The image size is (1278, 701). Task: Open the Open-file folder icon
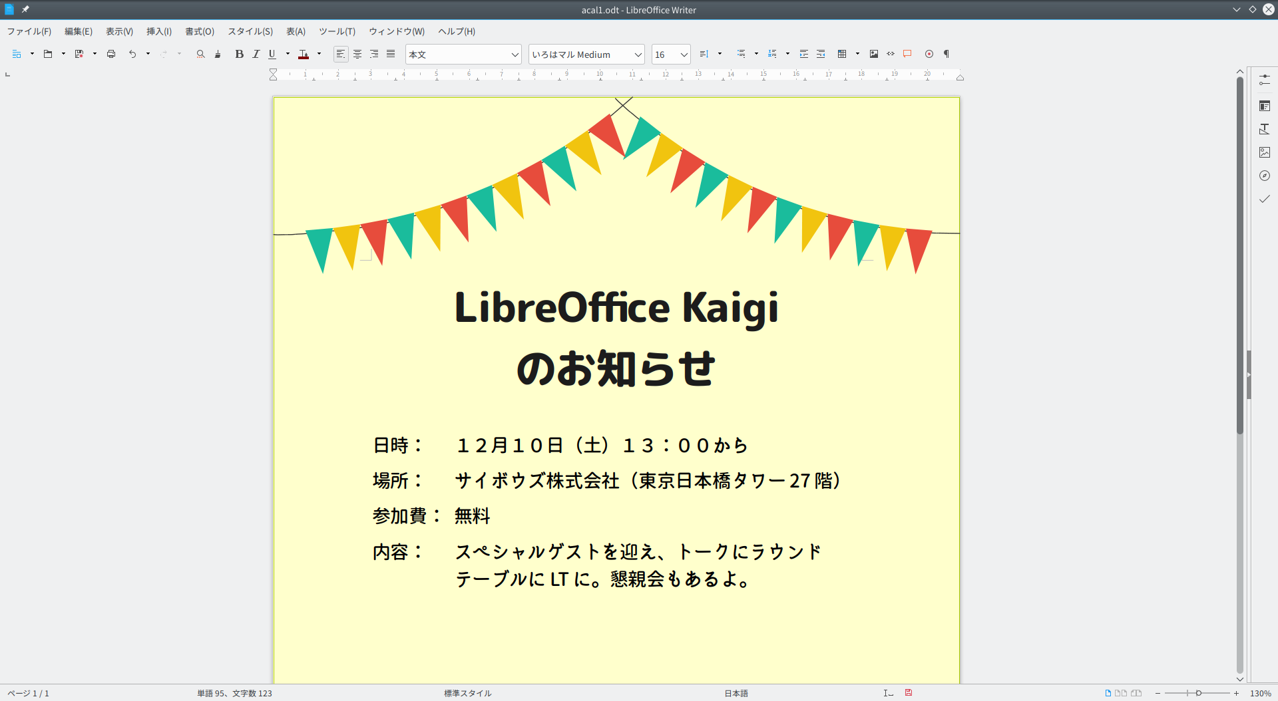click(48, 54)
